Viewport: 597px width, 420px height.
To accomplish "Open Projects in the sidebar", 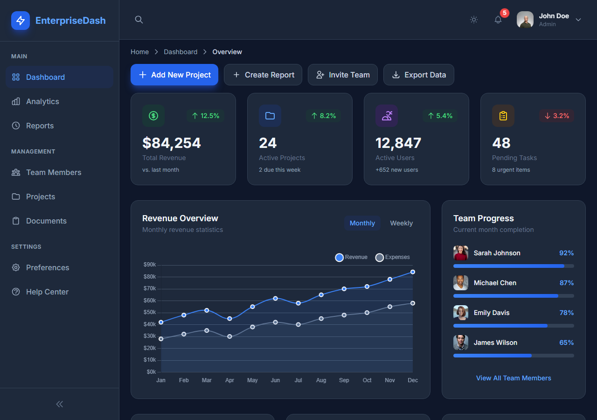I will (60, 196).
